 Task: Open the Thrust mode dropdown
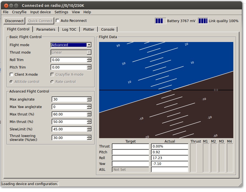click(89, 52)
